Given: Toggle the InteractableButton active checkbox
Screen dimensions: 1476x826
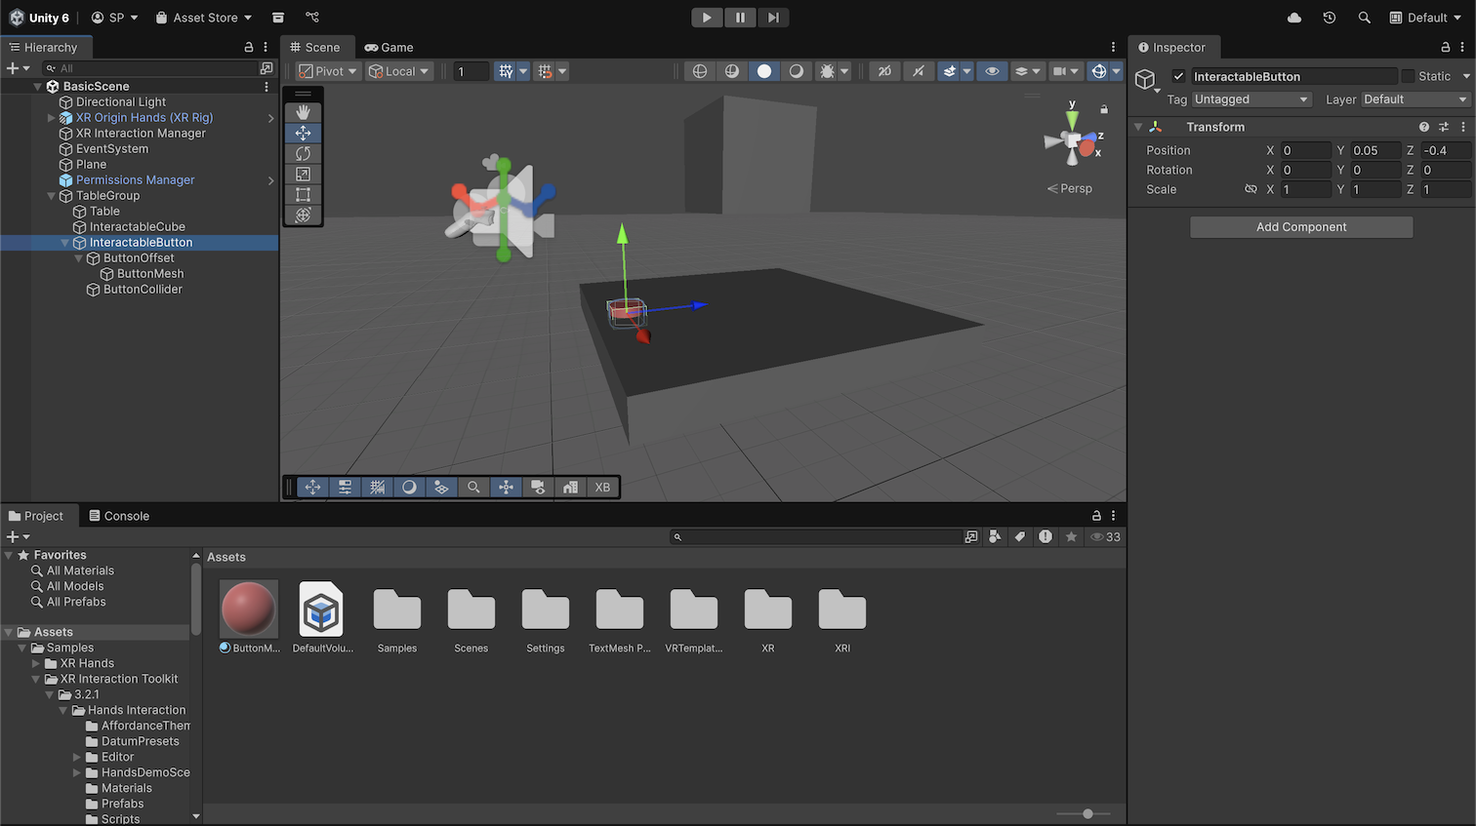Looking at the screenshot, I should pyautogui.click(x=1178, y=76).
